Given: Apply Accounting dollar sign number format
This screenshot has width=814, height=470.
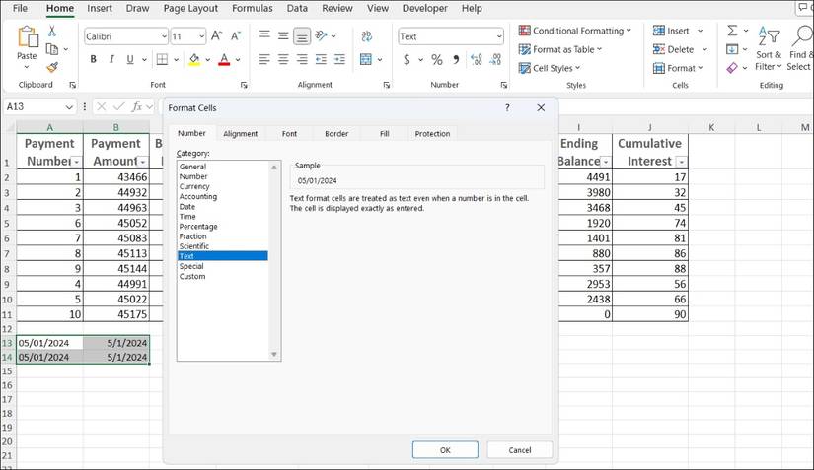Looking at the screenshot, I should tap(407, 60).
